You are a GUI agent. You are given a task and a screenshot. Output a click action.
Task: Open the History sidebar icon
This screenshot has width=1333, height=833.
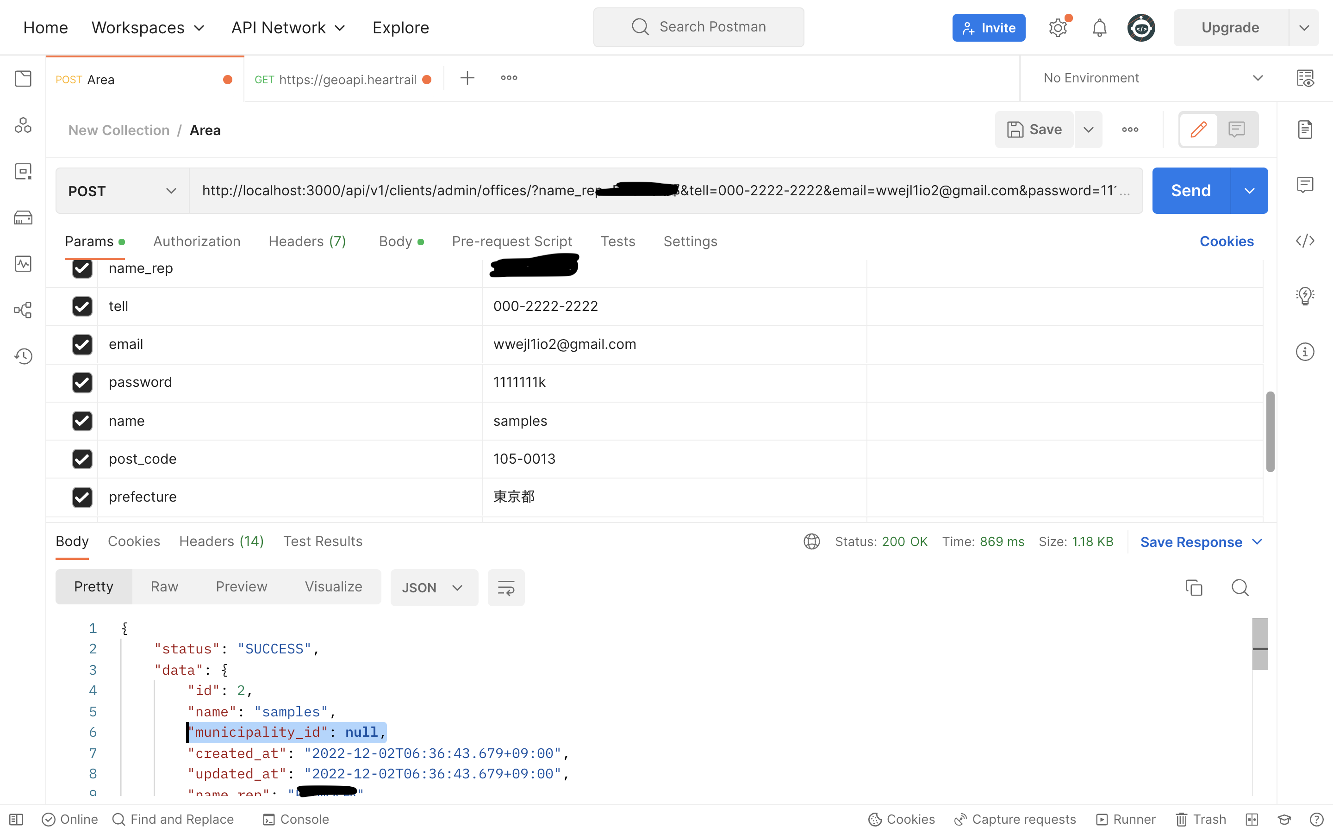(23, 356)
